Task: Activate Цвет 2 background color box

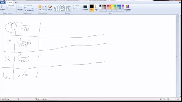Action: point(97,8)
